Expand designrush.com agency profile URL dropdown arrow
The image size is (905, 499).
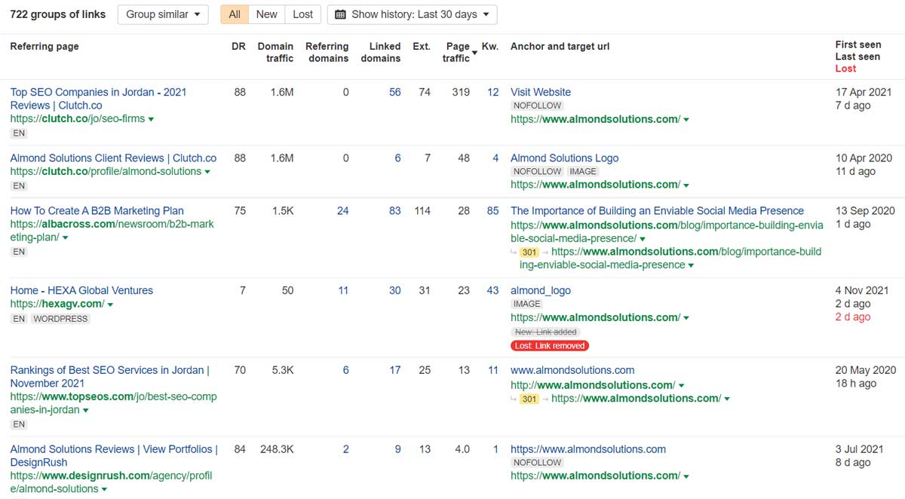point(104,490)
